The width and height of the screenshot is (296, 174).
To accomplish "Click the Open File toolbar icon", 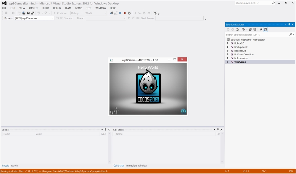I will (x=24, y=13).
